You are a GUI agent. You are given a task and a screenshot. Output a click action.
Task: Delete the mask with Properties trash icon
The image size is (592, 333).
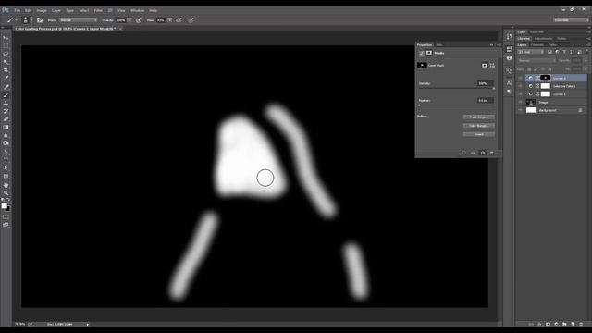pos(491,153)
